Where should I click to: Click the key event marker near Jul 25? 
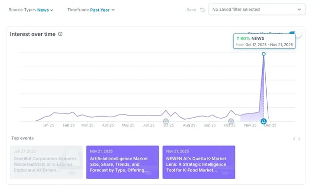(x=165, y=121)
